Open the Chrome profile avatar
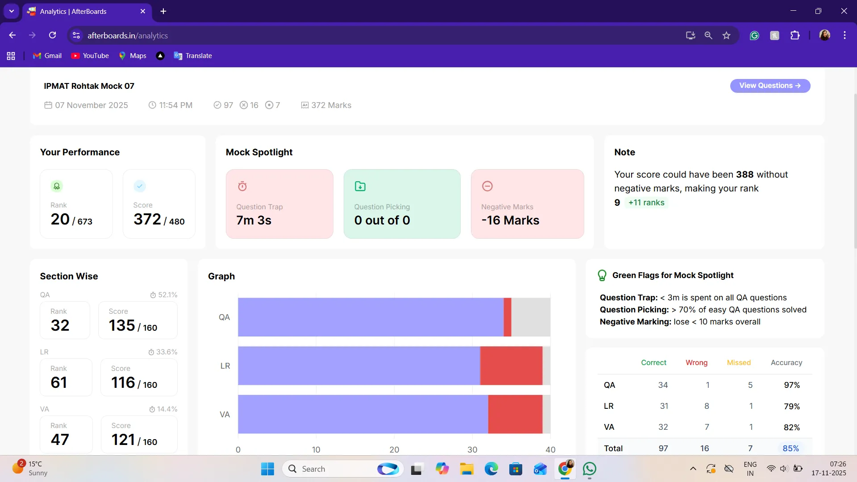The height and width of the screenshot is (482, 857). pos(825,35)
